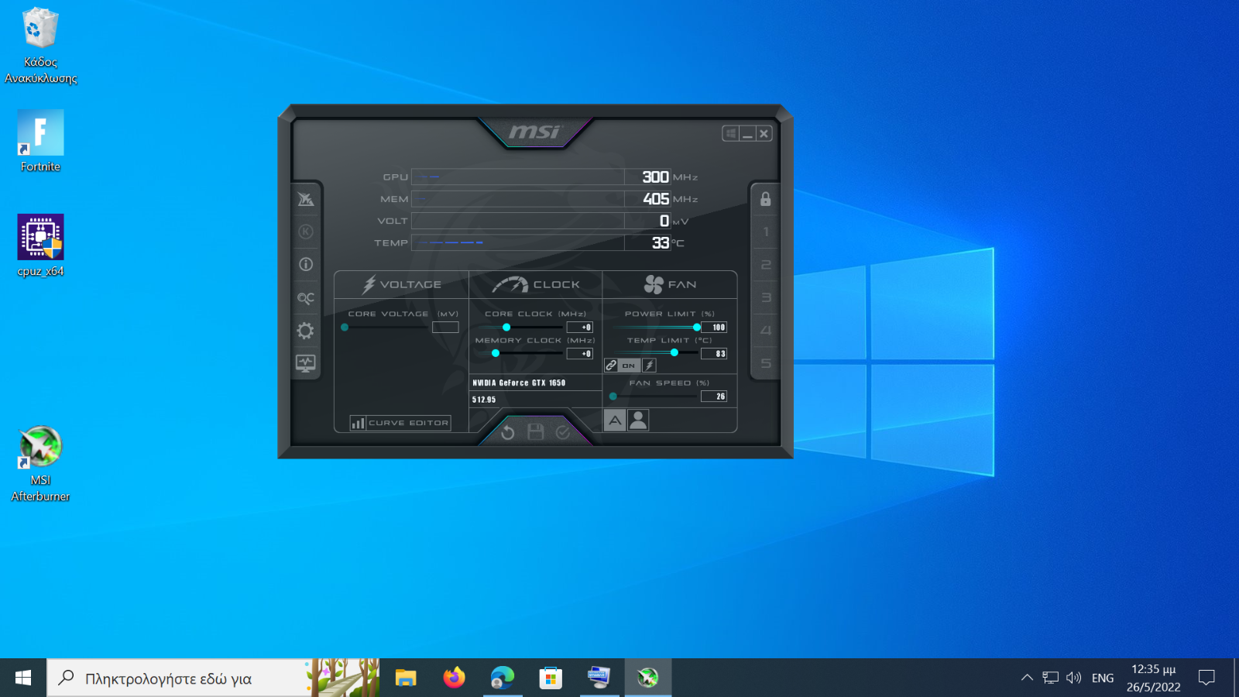1239x697 pixels.
Task: Open the notification center icon
Action: click(1206, 678)
